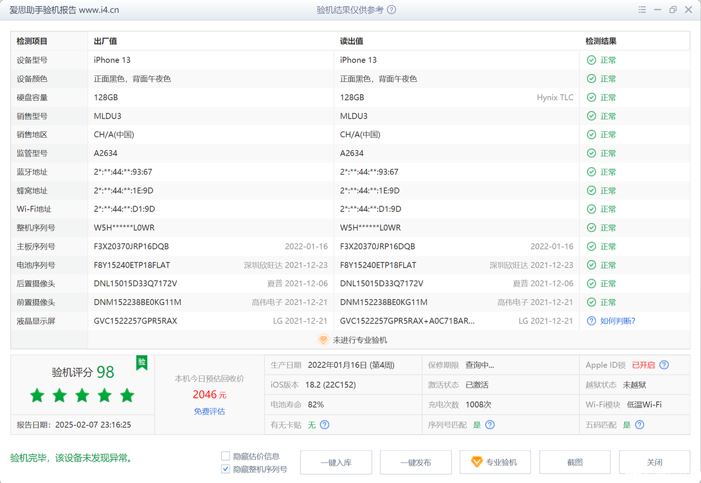Click the green check icon in Wi-Fi地址 row
701x483 pixels.
591,209
